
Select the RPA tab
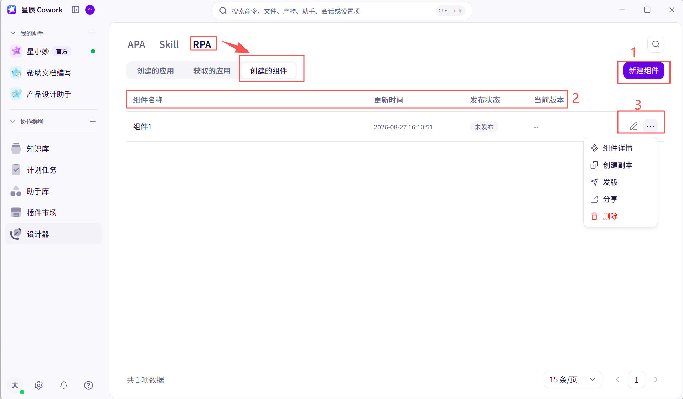tap(202, 44)
